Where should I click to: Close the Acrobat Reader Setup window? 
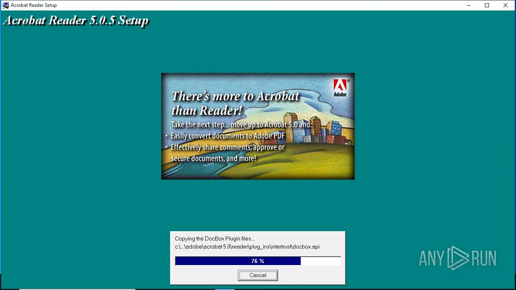506,5
